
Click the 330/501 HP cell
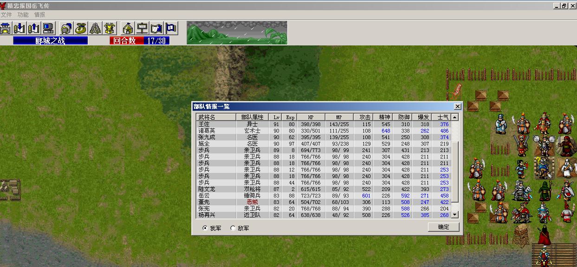[x=311, y=131]
